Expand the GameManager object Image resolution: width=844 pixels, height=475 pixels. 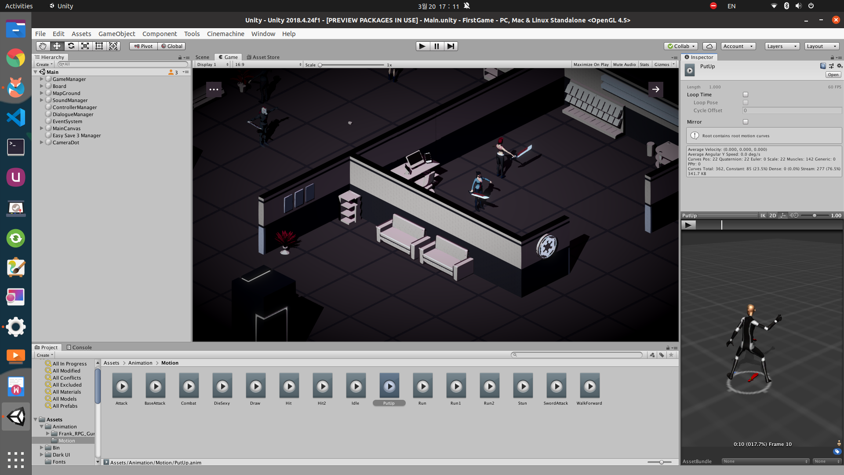(x=42, y=79)
